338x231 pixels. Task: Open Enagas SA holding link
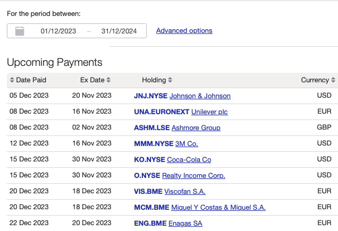click(x=185, y=224)
